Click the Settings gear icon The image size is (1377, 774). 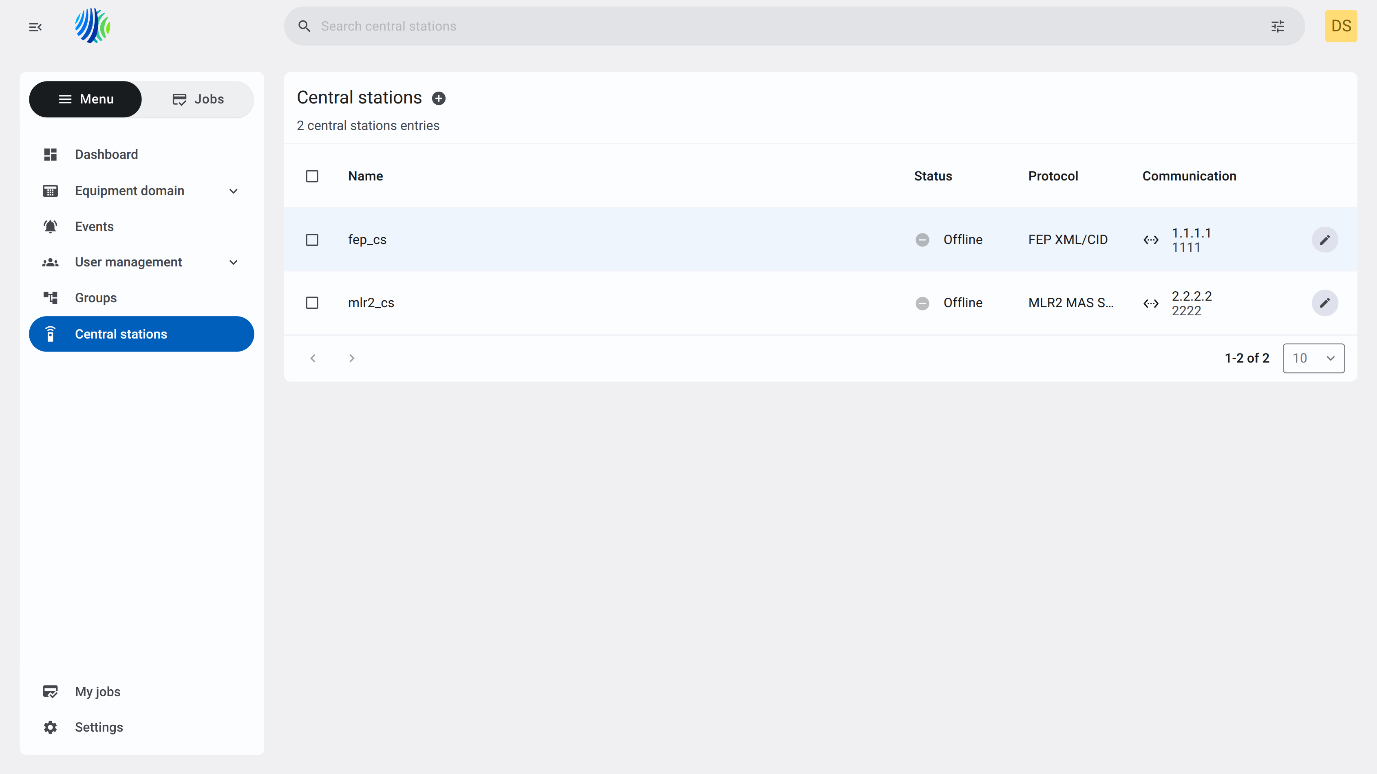50,727
